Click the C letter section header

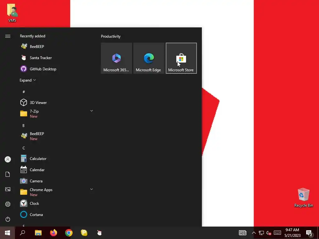24,148
